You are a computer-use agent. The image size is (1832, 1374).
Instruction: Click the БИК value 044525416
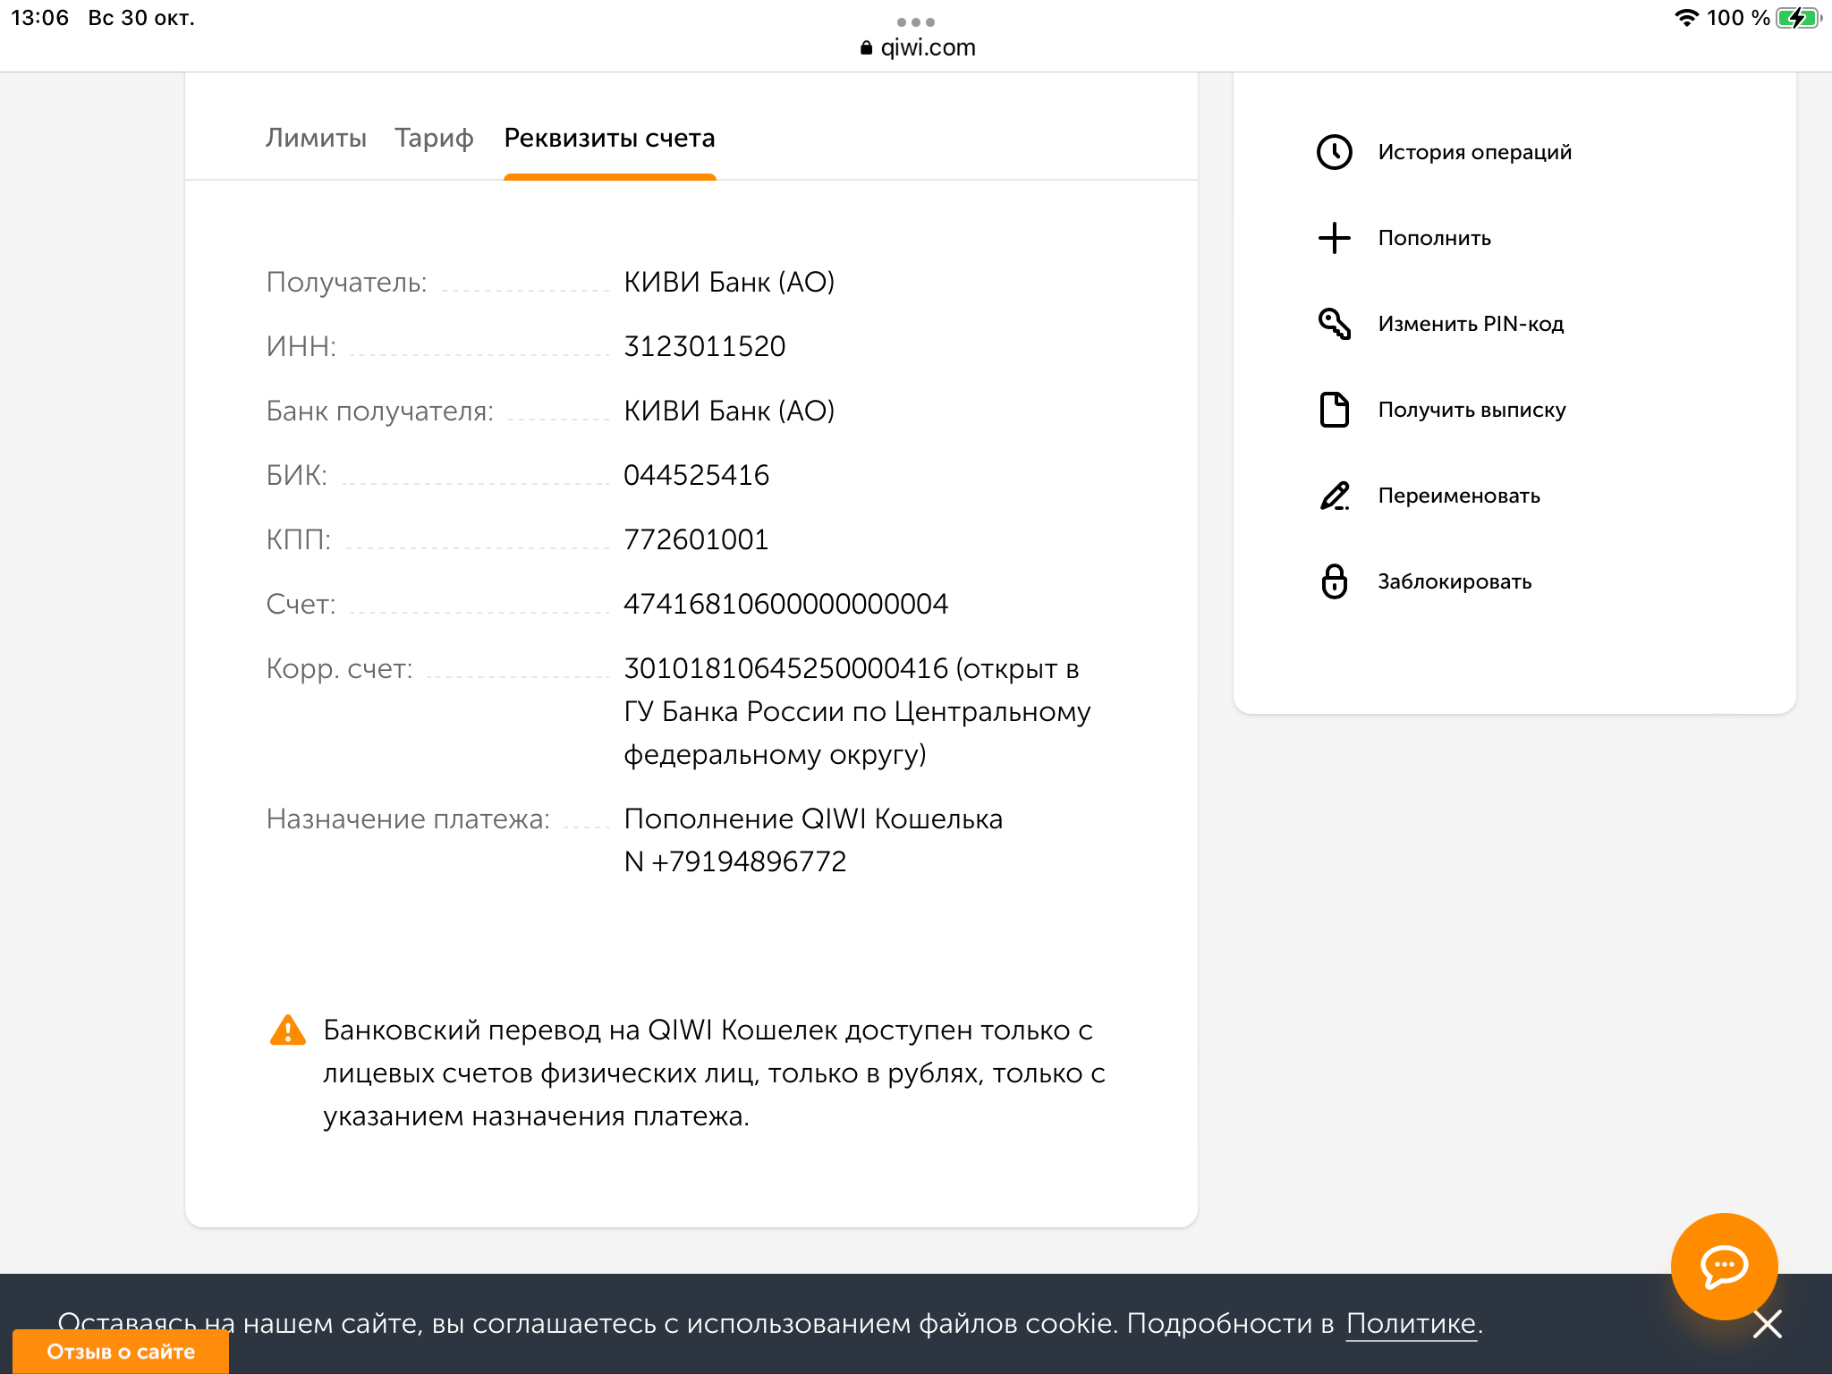[696, 475]
